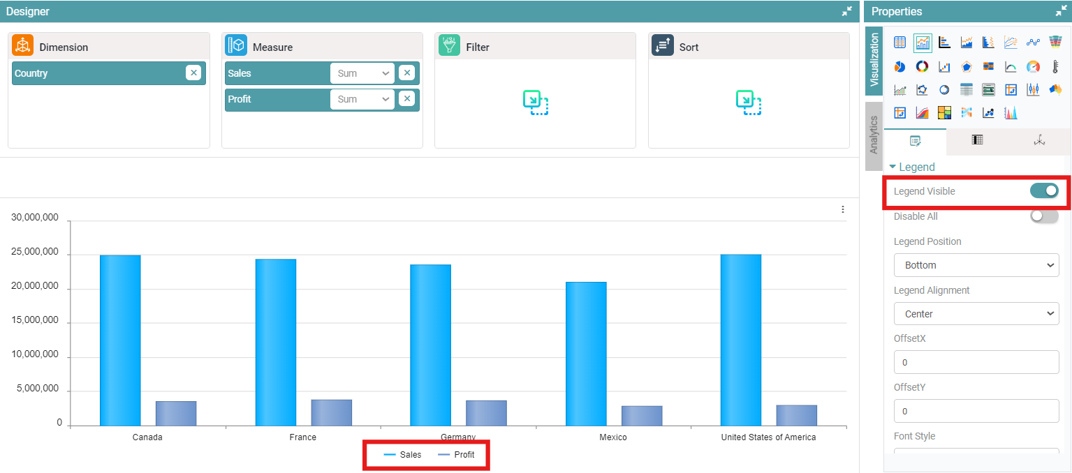Image resolution: width=1072 pixels, height=473 pixels.
Task: Remove Country from Dimension
Action: click(193, 73)
